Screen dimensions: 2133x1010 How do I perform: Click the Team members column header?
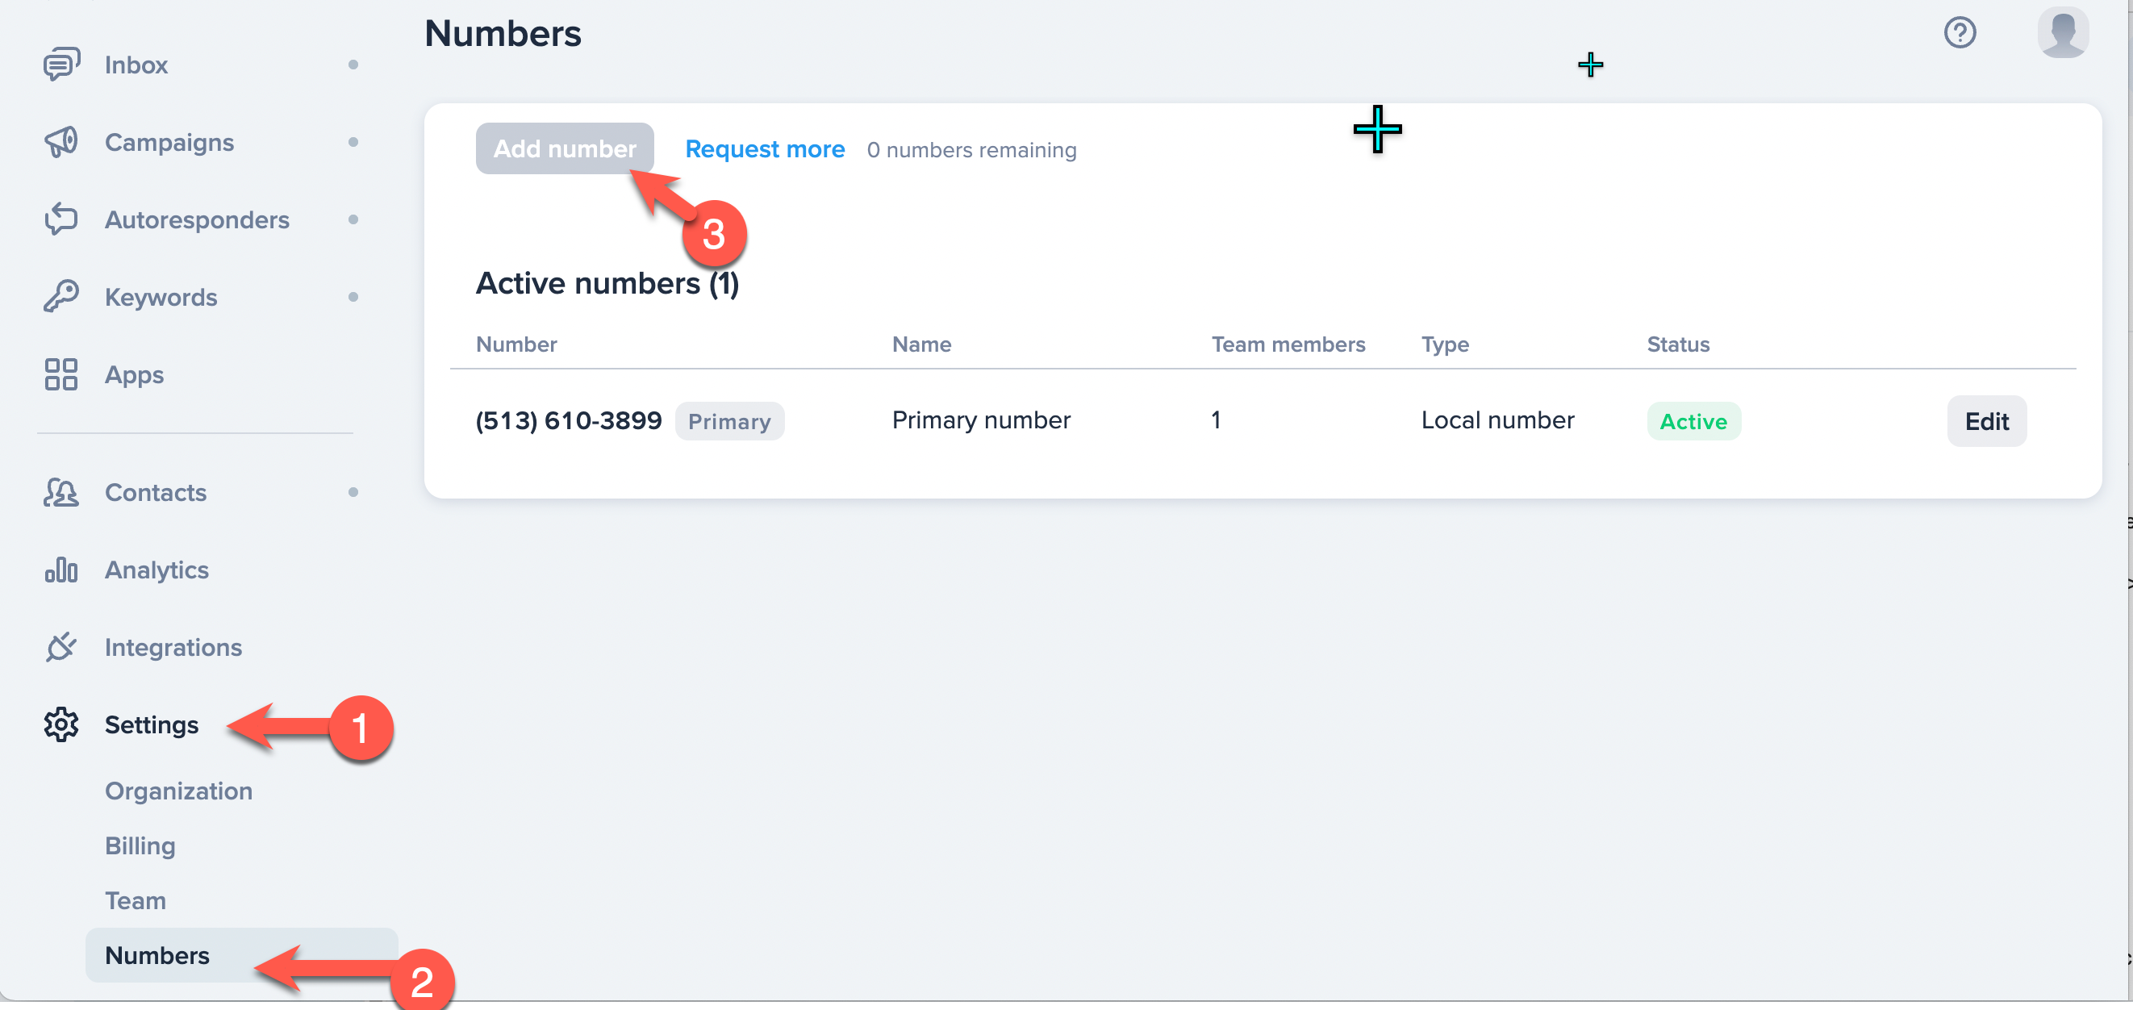(x=1288, y=344)
